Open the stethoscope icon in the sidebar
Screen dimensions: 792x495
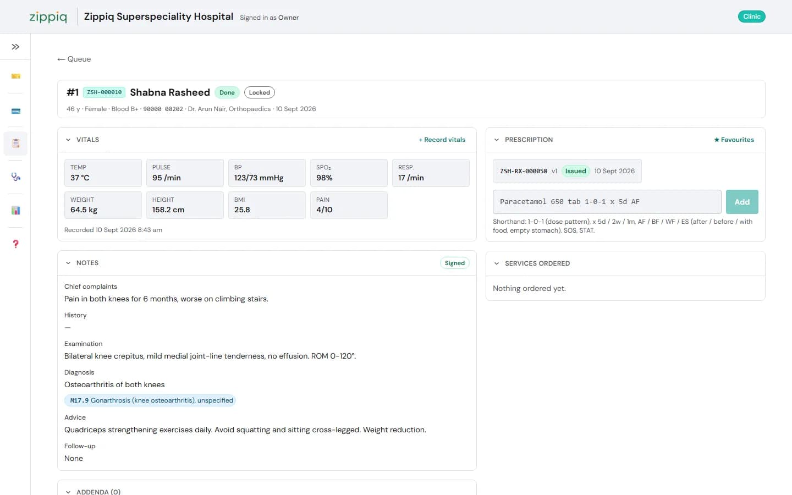click(x=15, y=177)
